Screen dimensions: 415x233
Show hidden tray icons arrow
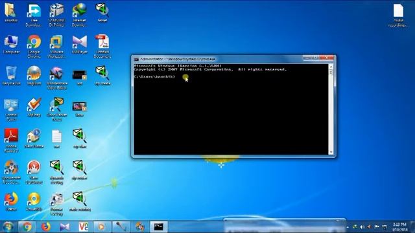pos(348,227)
